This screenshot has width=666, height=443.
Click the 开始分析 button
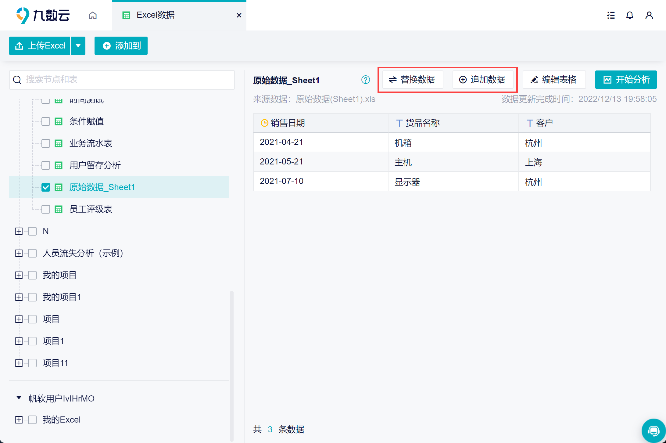[626, 80]
